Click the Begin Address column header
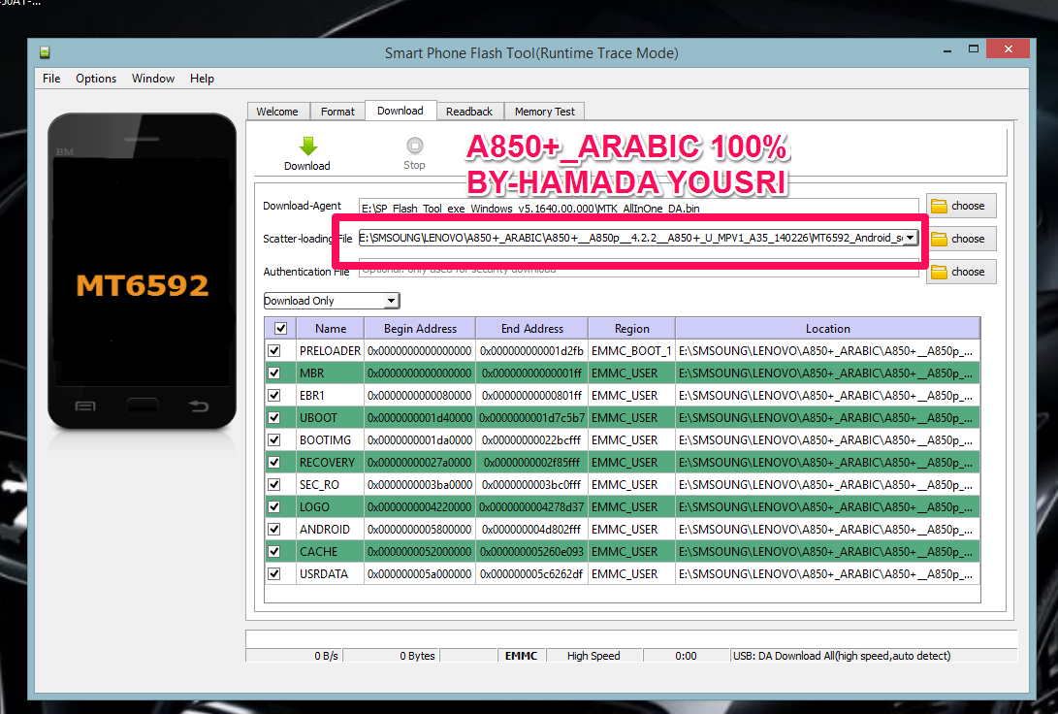The image size is (1058, 714). coord(420,329)
